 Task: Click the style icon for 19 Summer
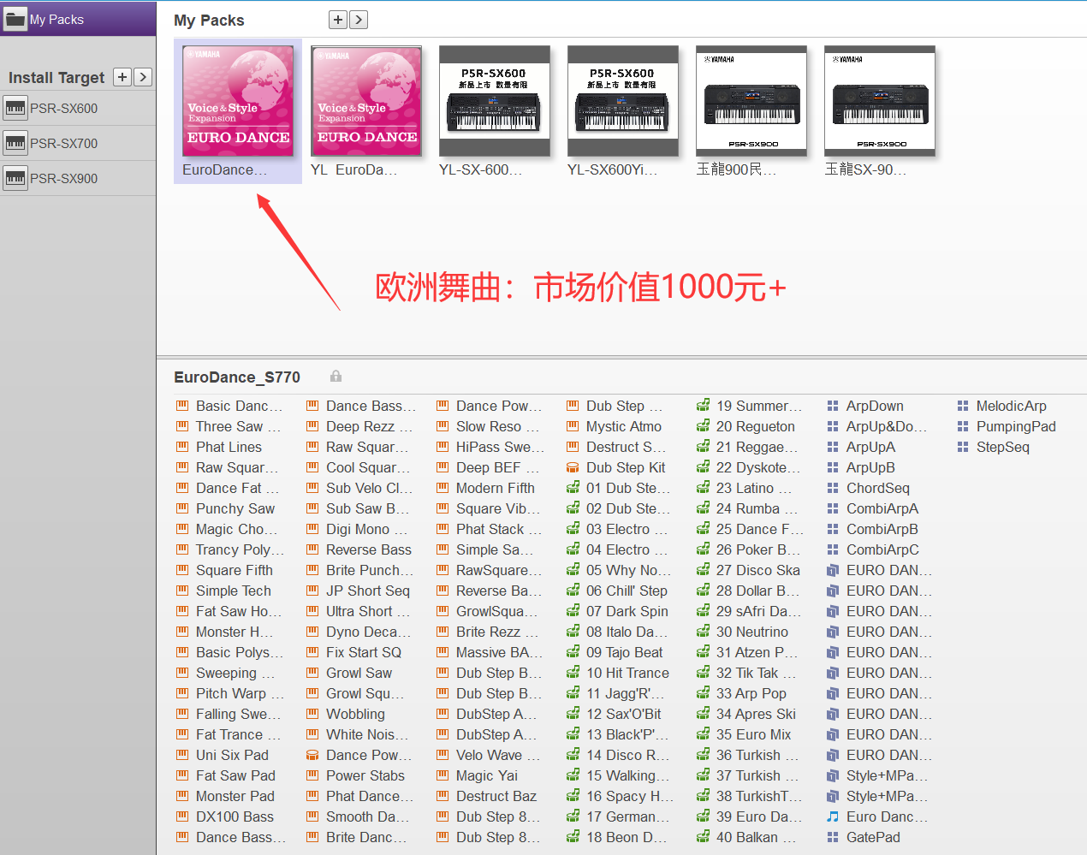click(x=703, y=406)
